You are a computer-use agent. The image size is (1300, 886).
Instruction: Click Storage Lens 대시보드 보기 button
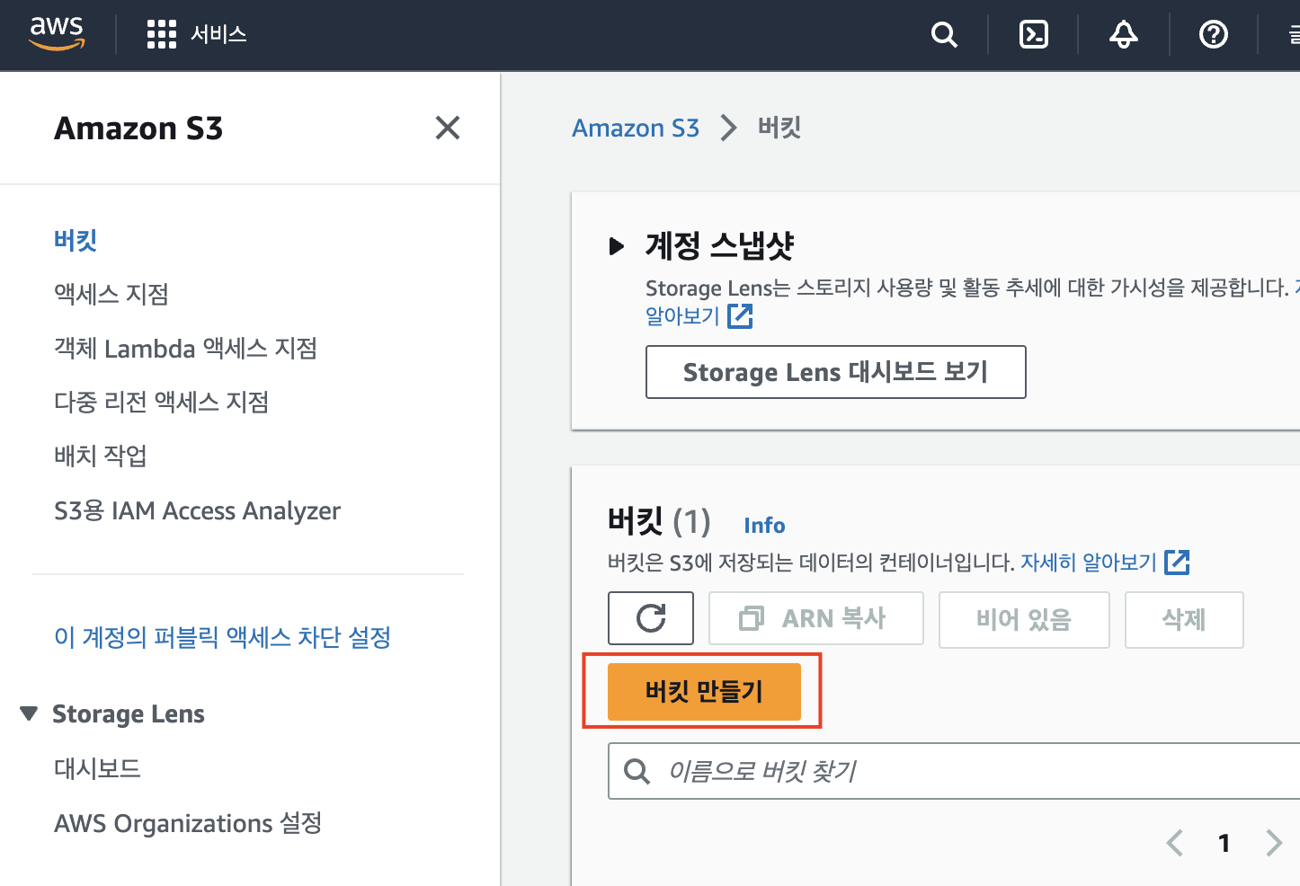pos(835,372)
